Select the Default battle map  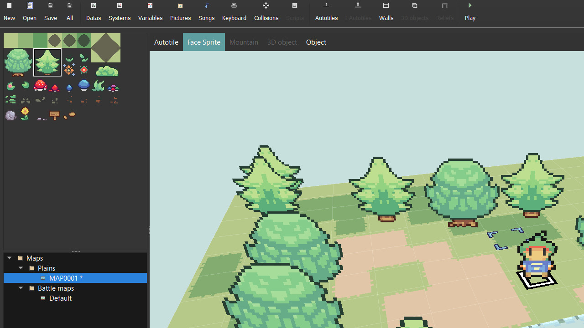60,298
